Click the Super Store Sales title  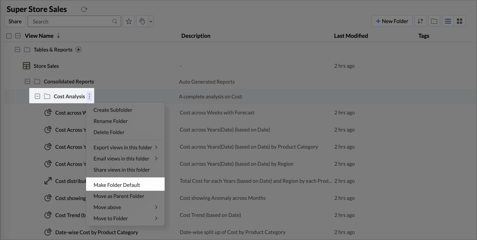(x=37, y=9)
